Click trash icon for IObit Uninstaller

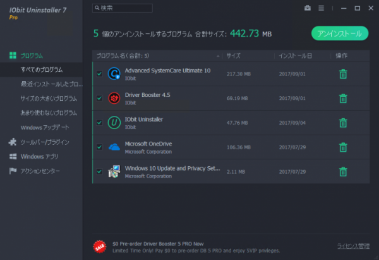click(x=343, y=123)
